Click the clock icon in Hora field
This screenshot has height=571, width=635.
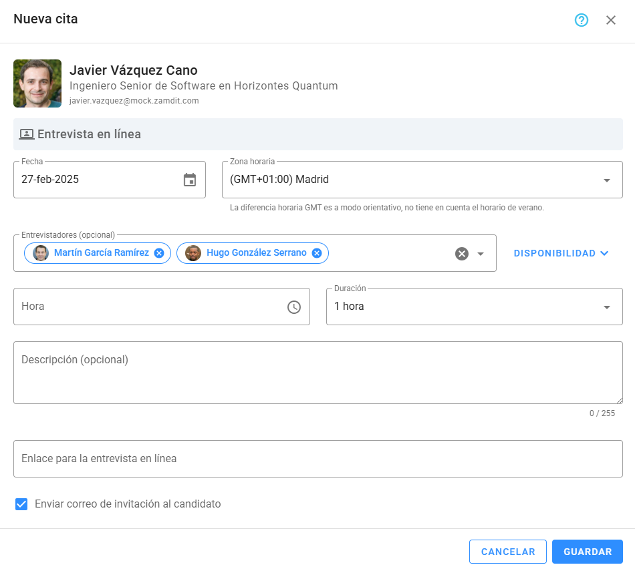point(294,307)
